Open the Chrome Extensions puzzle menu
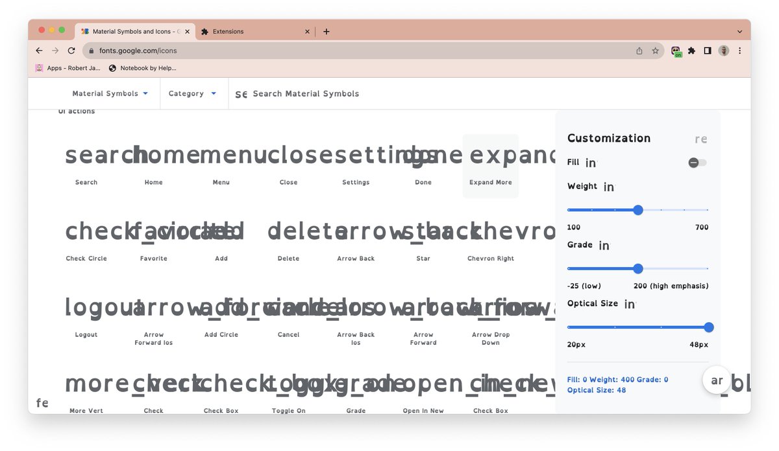Screen dimensions: 779x451 pos(691,51)
